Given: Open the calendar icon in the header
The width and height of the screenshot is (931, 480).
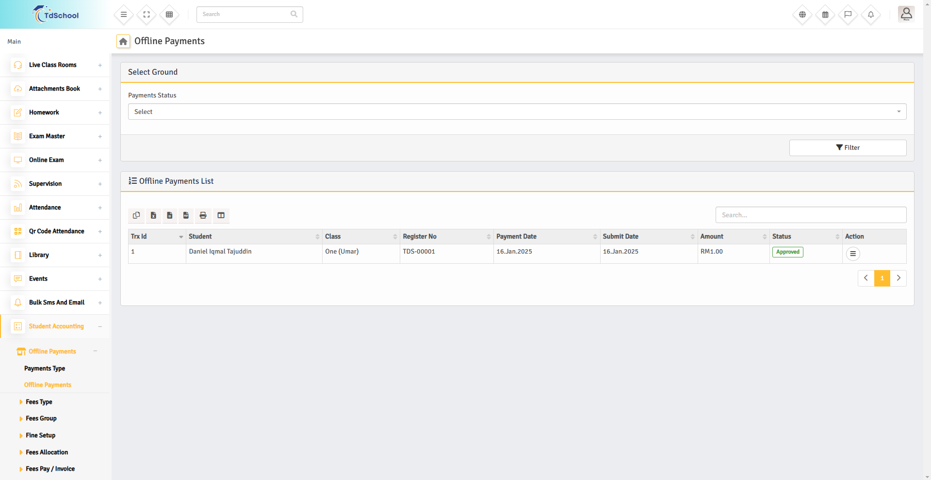Looking at the screenshot, I should pos(825,15).
